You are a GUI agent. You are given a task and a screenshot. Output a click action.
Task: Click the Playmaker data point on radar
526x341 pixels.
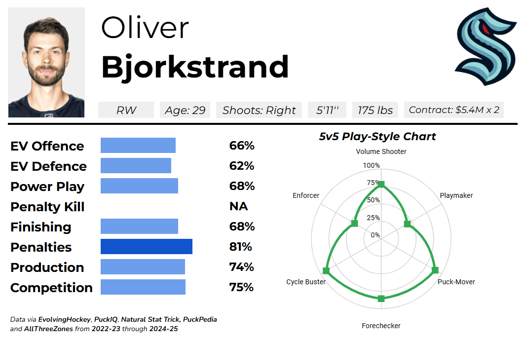click(407, 224)
